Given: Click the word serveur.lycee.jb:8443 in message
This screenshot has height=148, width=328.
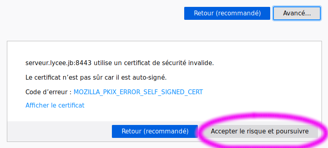Looking at the screenshot, I should 59,63.
